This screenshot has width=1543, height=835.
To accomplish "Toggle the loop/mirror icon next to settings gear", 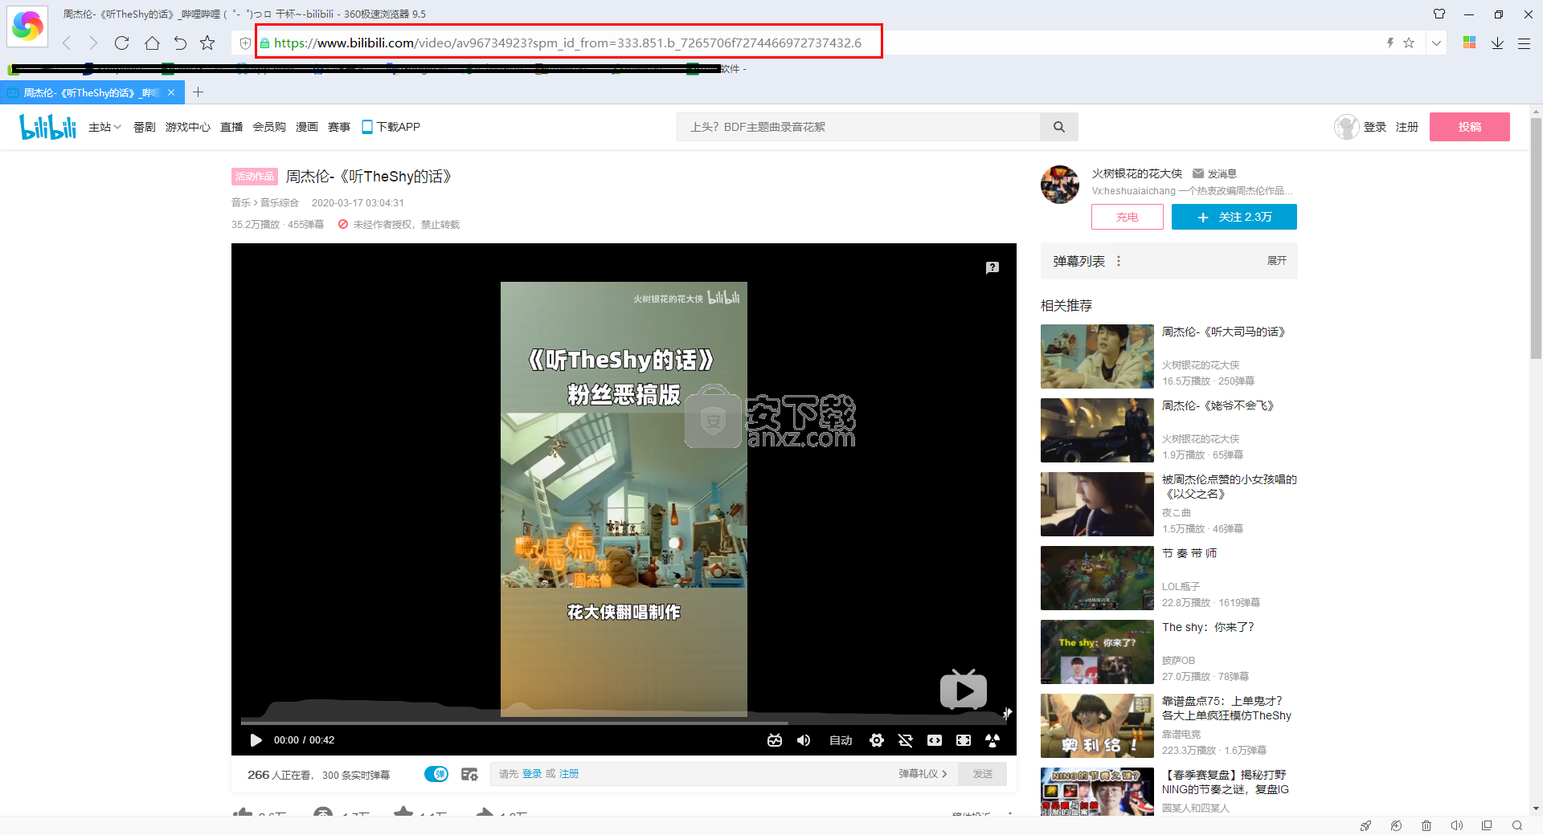I will [906, 740].
